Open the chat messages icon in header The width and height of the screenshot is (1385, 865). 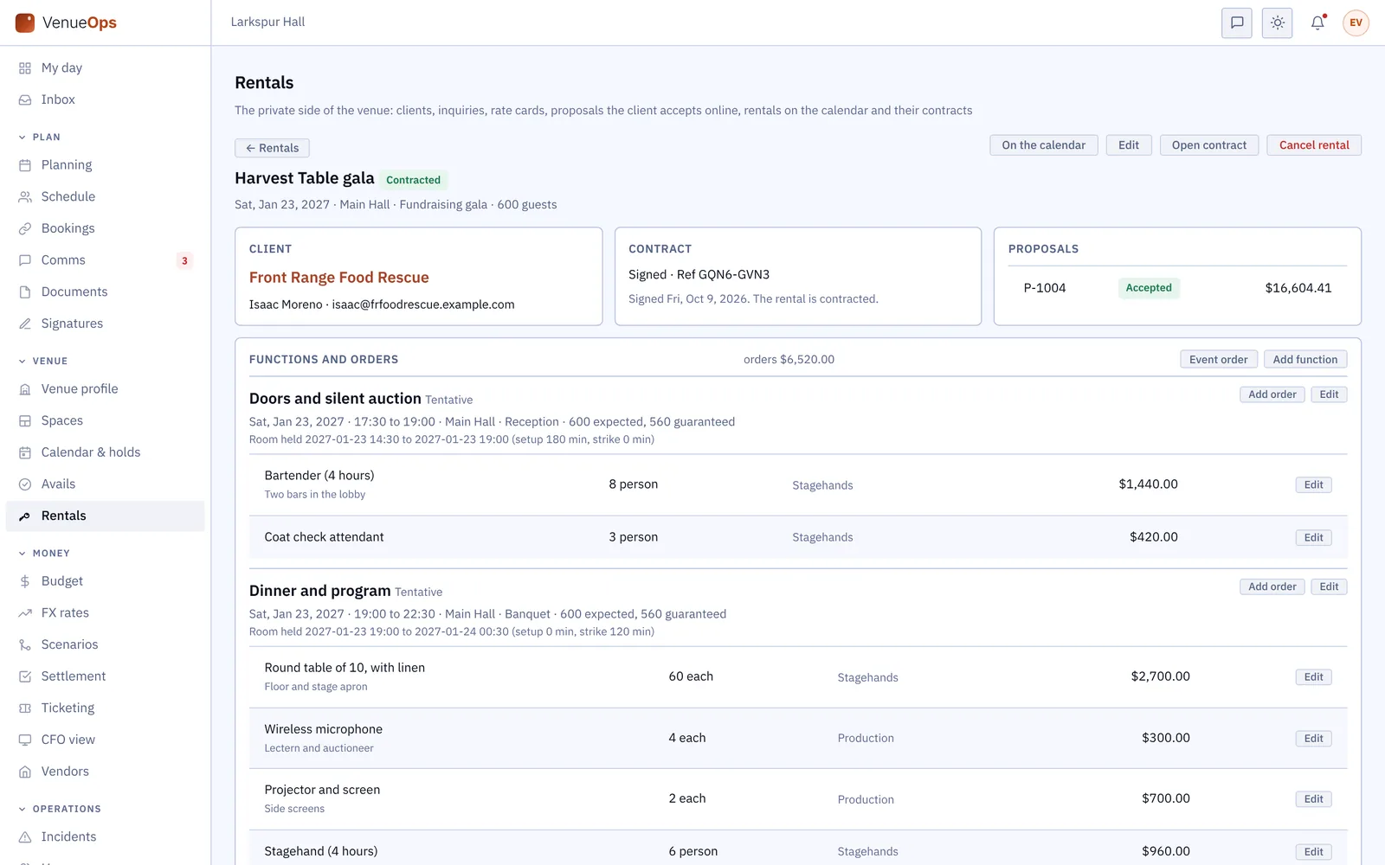click(x=1237, y=22)
